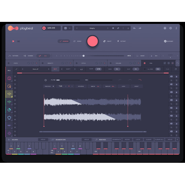
Task: Click the large red generate circle button
Action: pos(92,41)
